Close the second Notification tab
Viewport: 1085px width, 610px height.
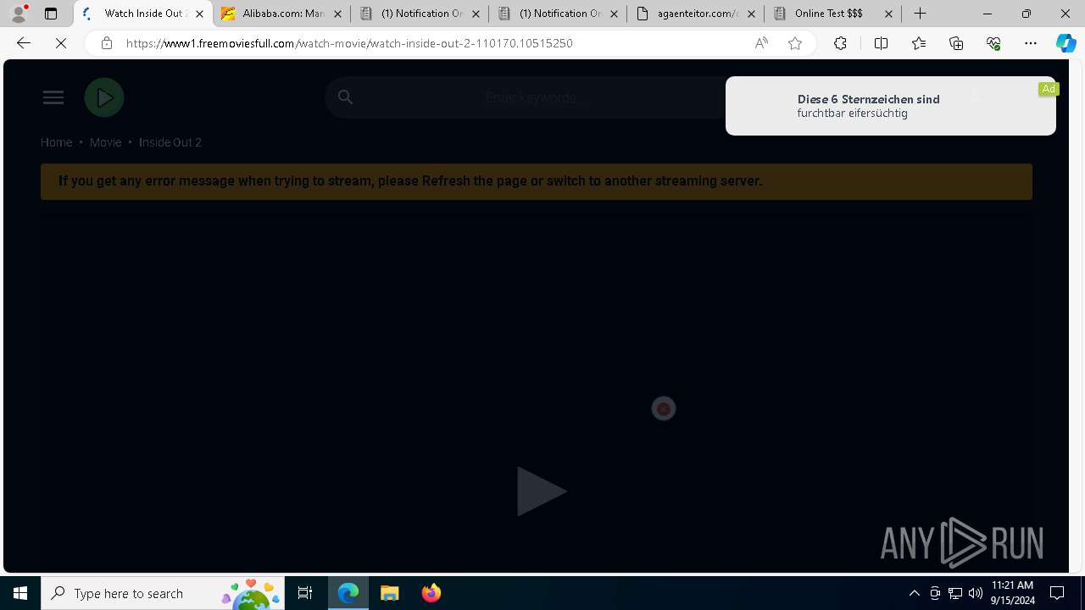pyautogui.click(x=614, y=14)
